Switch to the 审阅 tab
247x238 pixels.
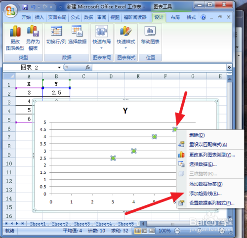click(102, 17)
